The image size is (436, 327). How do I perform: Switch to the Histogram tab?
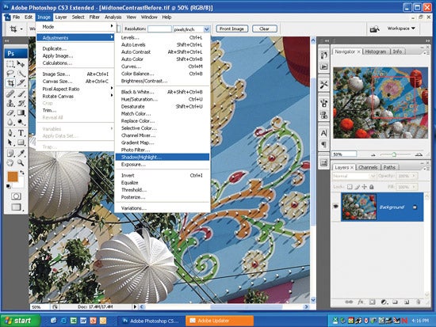click(376, 51)
